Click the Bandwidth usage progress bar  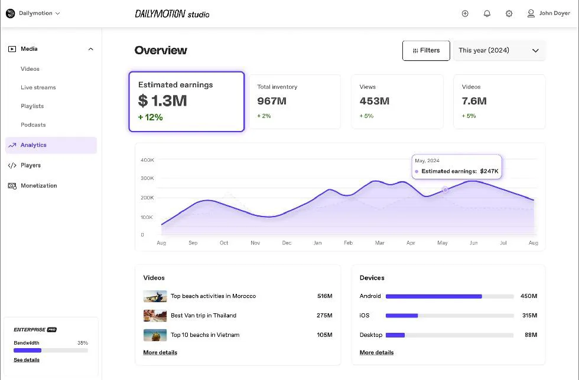pos(51,350)
